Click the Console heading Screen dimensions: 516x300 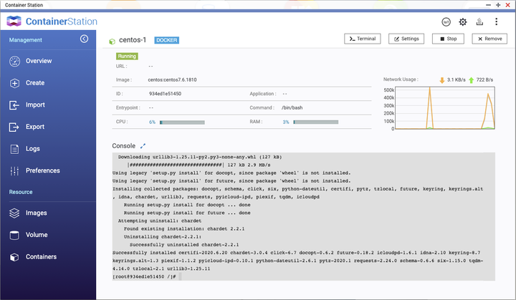(x=124, y=146)
